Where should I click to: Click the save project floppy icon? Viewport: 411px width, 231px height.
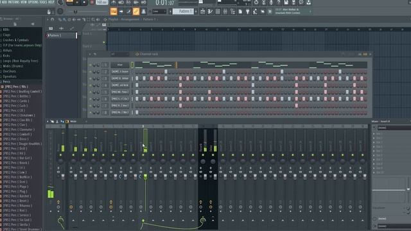(x=286, y=3)
